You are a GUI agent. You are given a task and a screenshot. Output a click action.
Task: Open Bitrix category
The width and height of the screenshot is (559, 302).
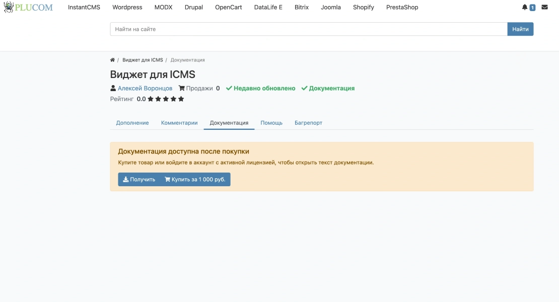[x=302, y=7]
